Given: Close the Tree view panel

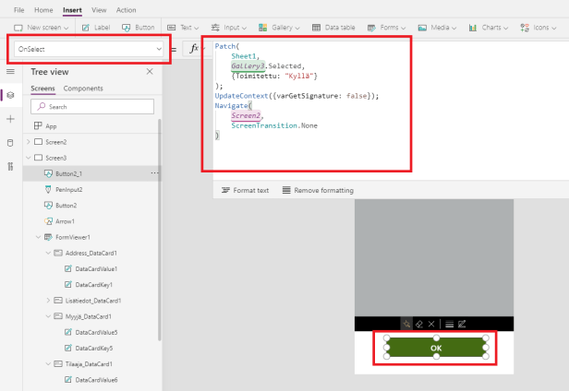Looking at the screenshot, I should (x=150, y=71).
